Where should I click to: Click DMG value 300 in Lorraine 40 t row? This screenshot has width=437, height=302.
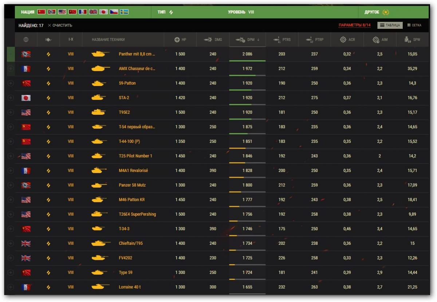(213, 287)
